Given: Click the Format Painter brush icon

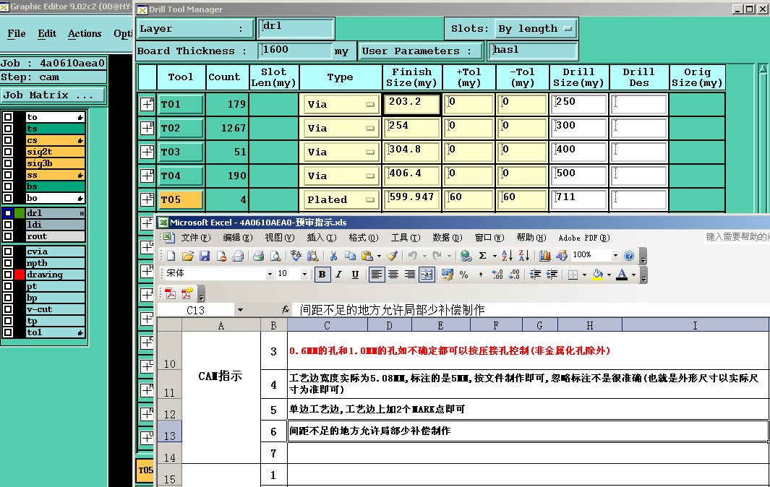Looking at the screenshot, I should 392,256.
